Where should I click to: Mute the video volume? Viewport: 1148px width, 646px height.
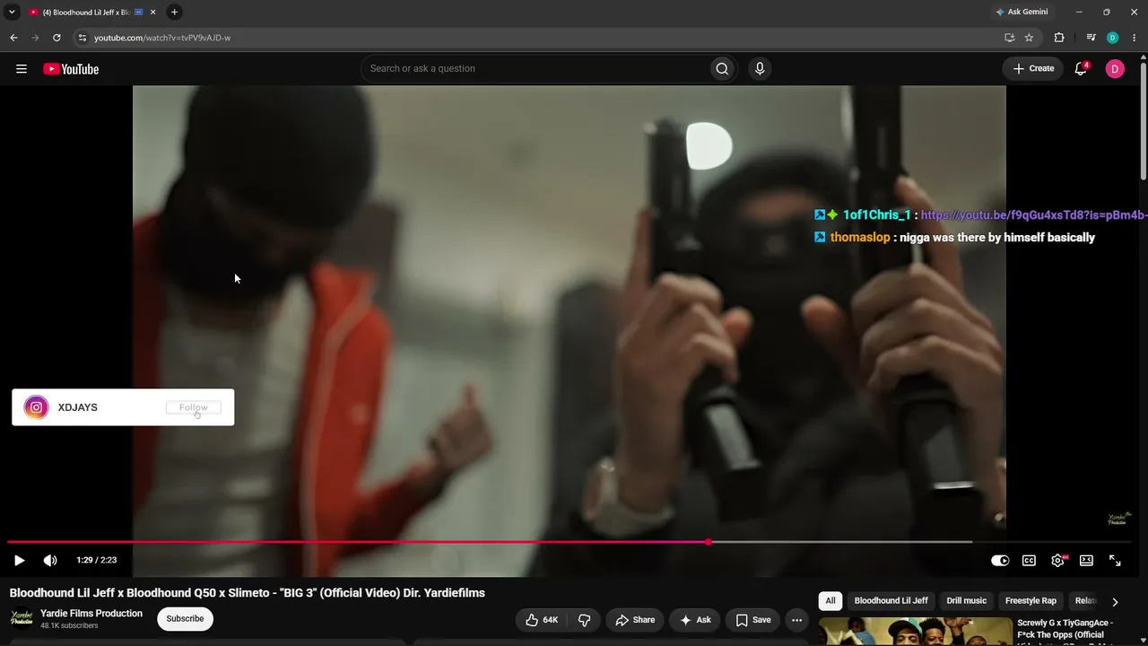[x=50, y=561]
